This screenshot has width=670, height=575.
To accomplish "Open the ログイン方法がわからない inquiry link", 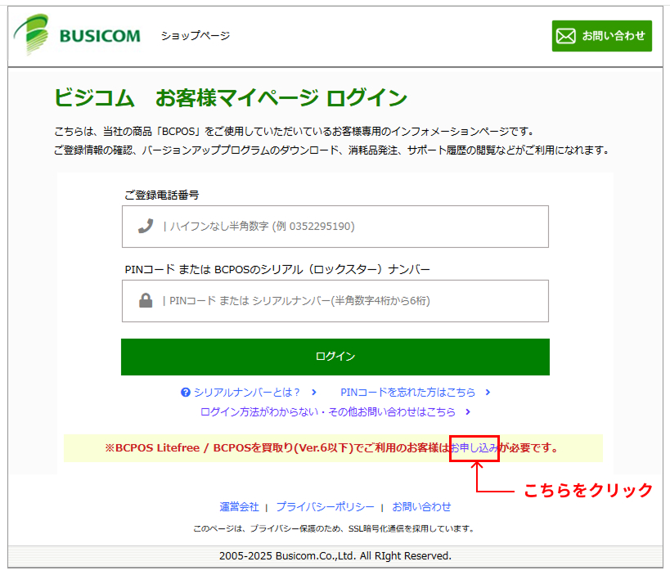I will (327, 412).
